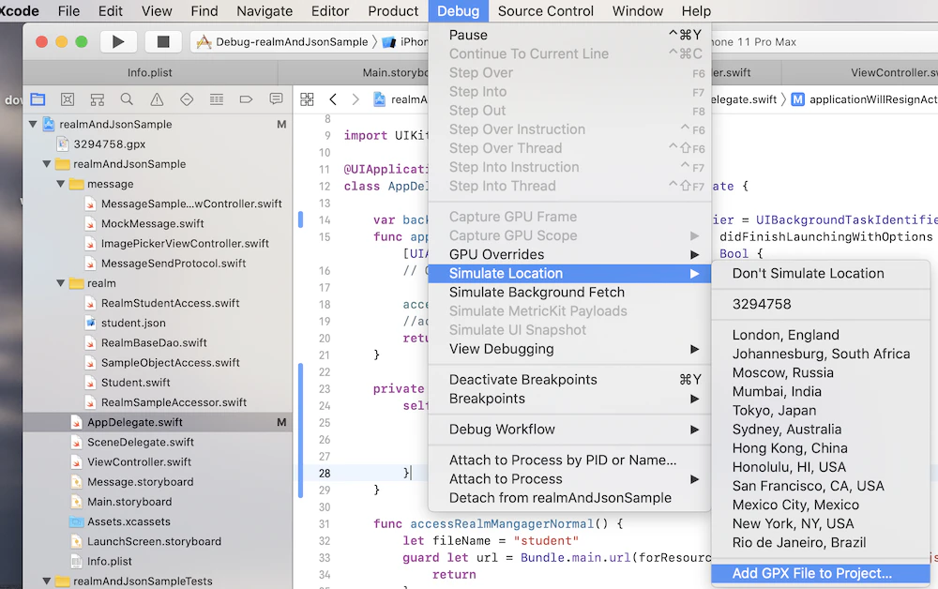Open RealmSampleAccessor.swift file
The width and height of the screenshot is (938, 589).
pyautogui.click(x=174, y=402)
